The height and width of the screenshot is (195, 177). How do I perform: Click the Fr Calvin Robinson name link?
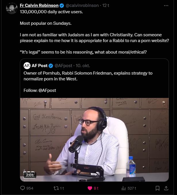(x=39, y=5)
